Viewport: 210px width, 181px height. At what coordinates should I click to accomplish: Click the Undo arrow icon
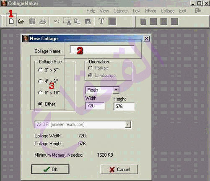click(57, 21)
